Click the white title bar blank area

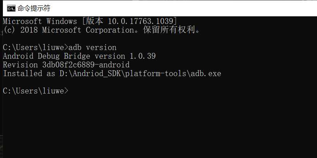click(182, 8)
